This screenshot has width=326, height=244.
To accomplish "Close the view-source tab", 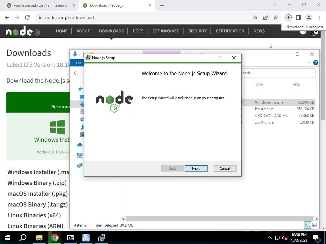I will coord(74,6).
